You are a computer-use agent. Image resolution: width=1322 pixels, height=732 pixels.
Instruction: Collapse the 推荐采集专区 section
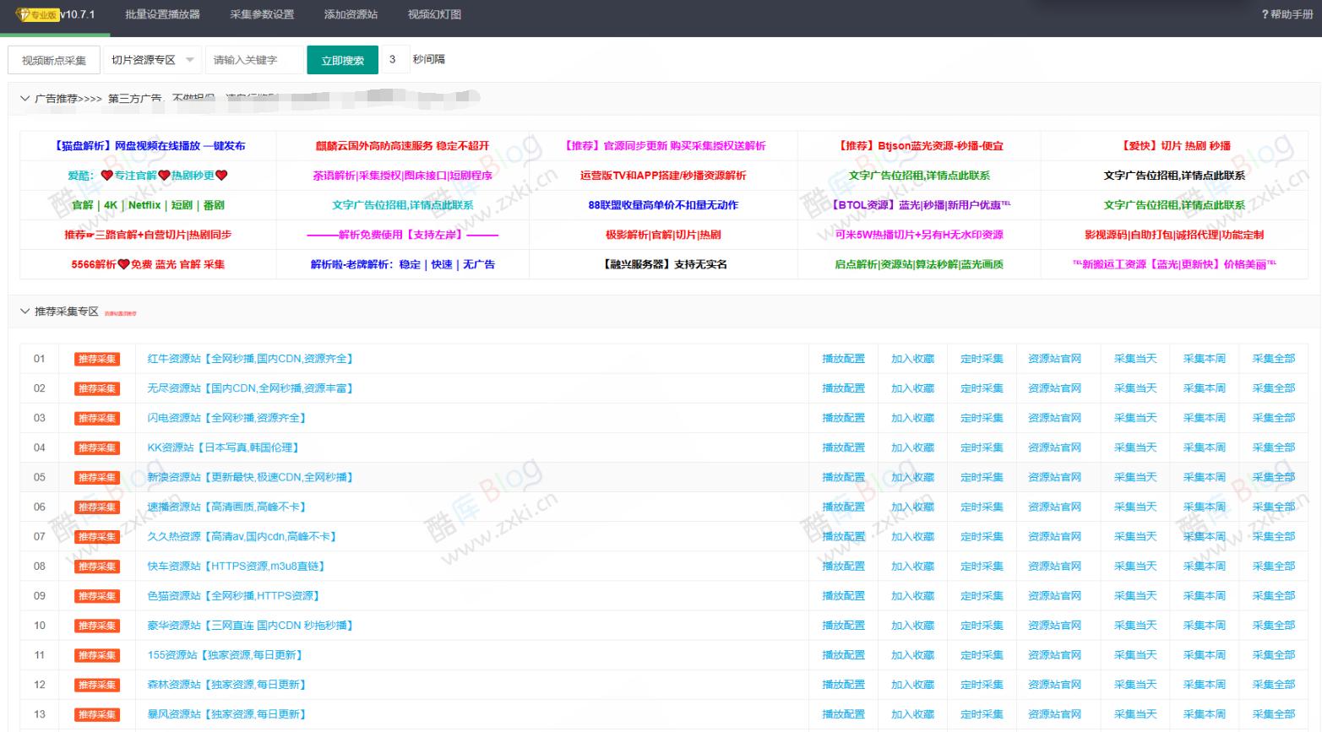click(x=24, y=311)
